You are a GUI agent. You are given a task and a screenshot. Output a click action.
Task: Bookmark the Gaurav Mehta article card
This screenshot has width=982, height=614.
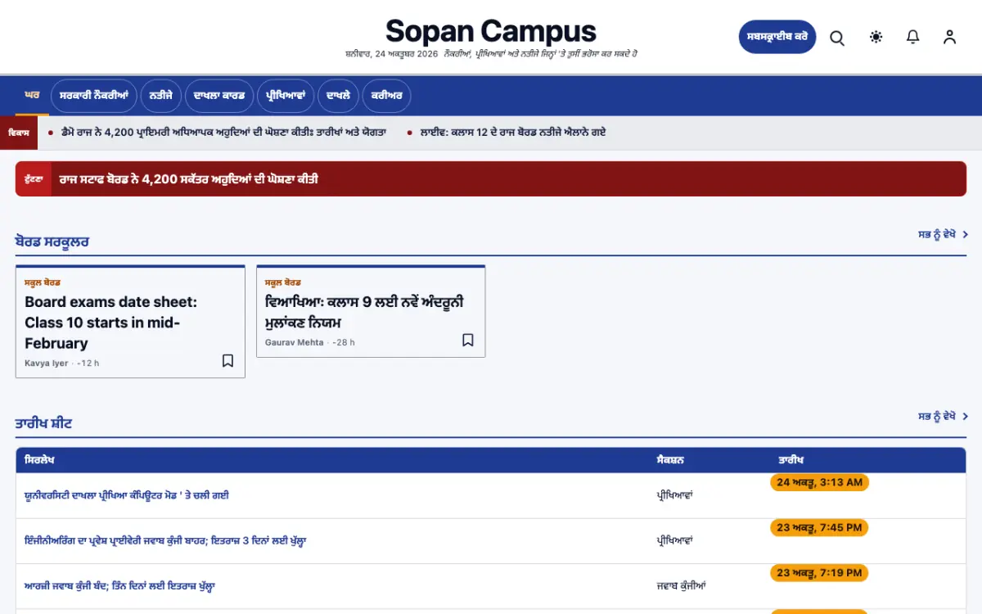pyautogui.click(x=468, y=341)
